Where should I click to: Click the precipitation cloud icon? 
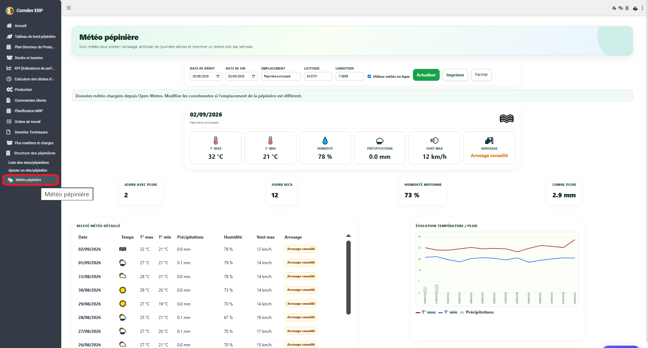click(380, 141)
